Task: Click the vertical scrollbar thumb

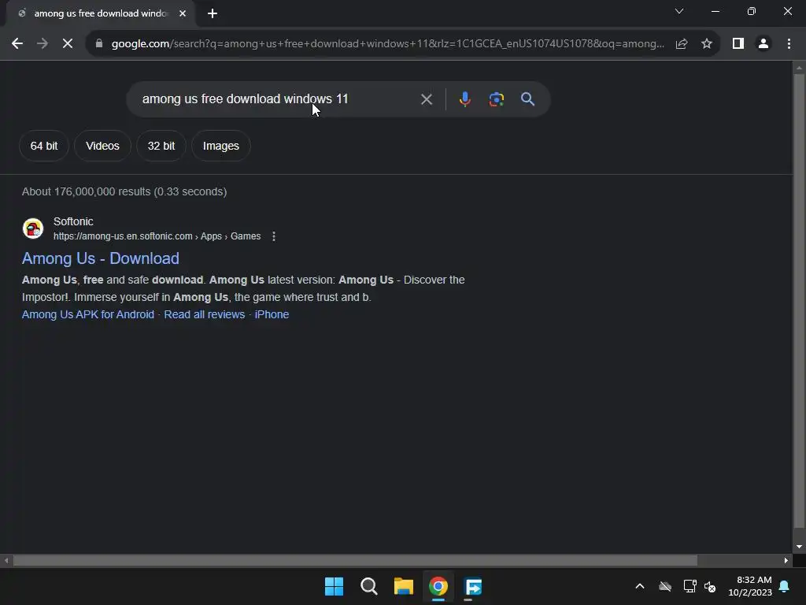Action: 799,301
